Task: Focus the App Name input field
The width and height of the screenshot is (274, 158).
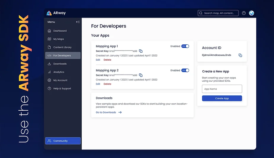Action: (x=222, y=89)
